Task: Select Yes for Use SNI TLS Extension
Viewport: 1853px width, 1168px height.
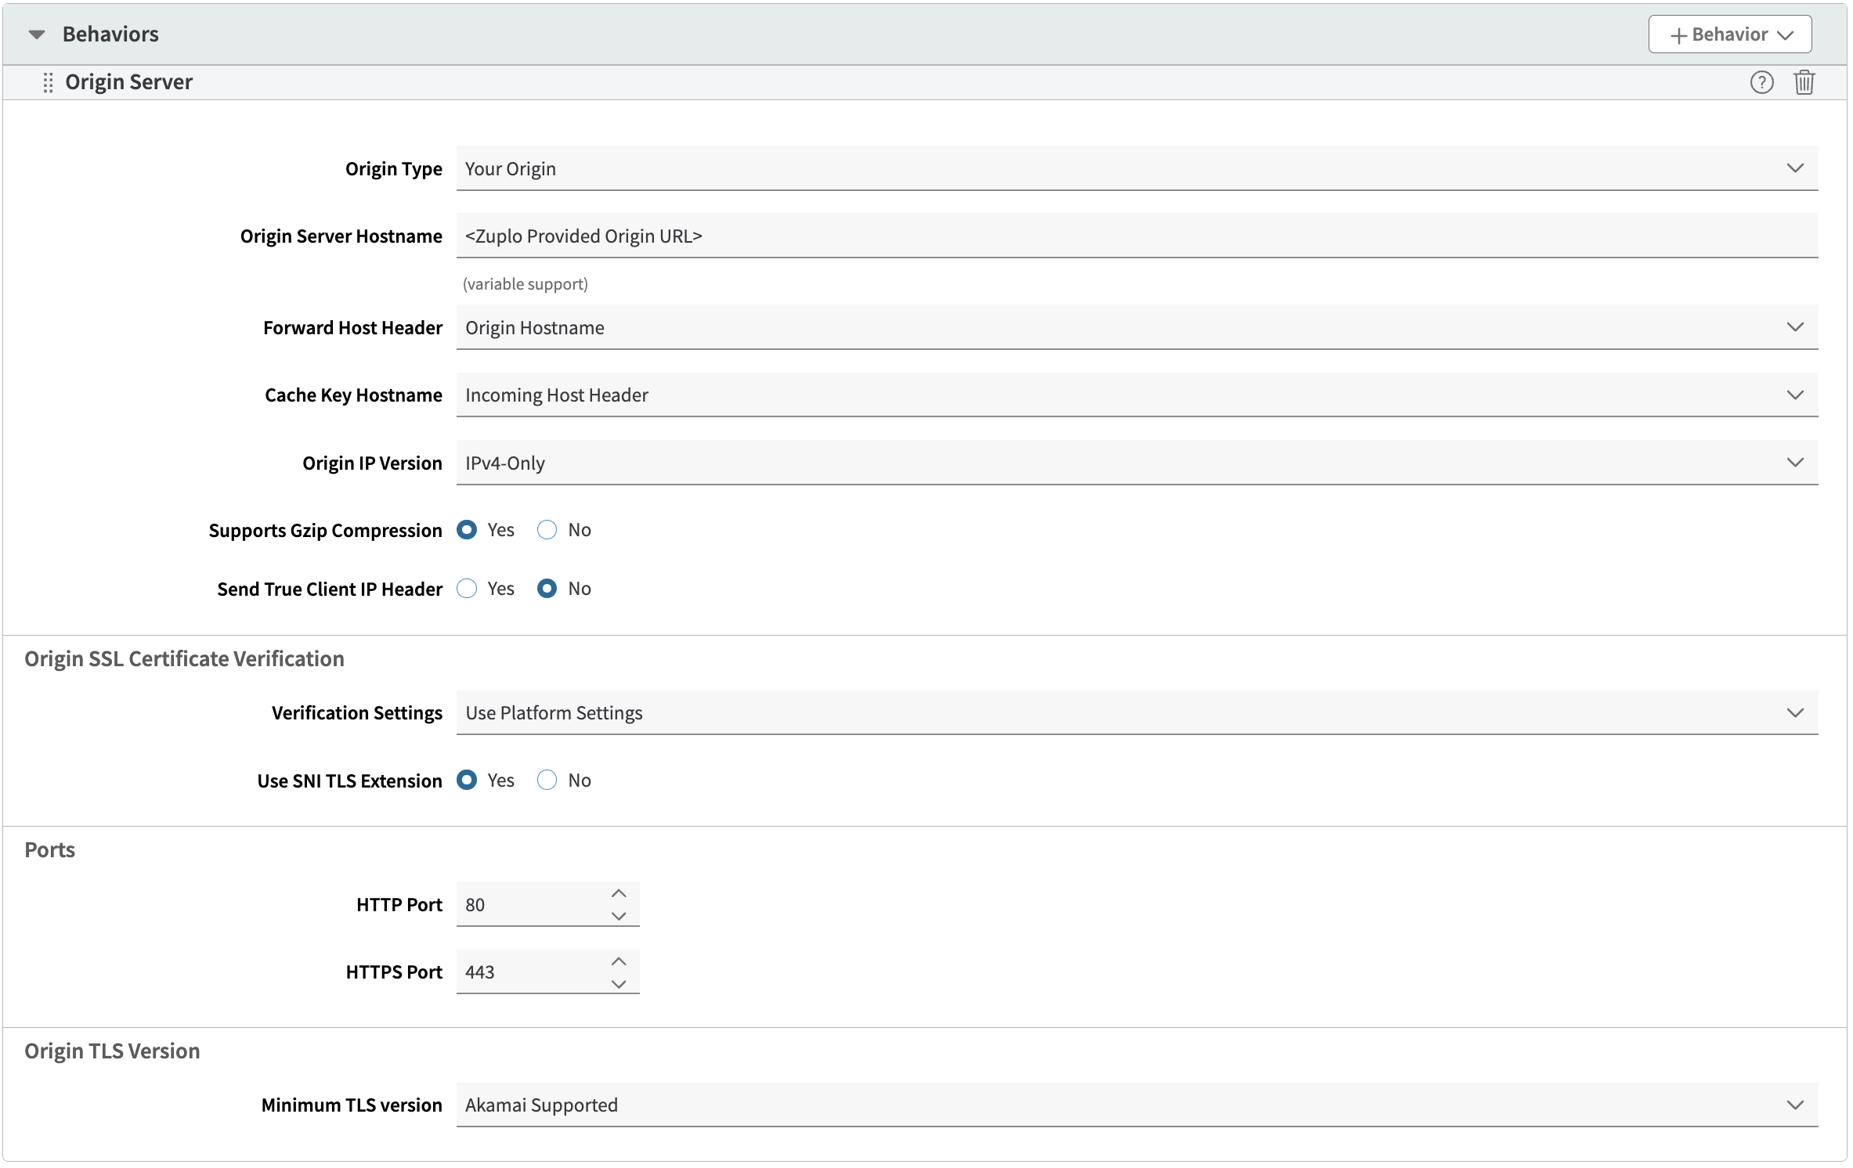Action: [x=467, y=780]
